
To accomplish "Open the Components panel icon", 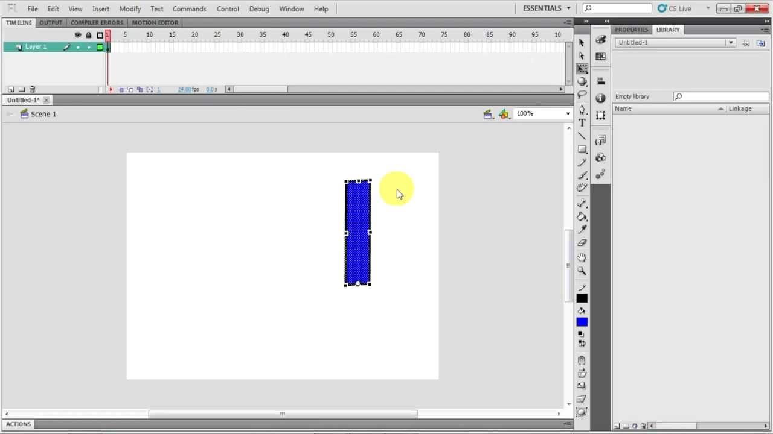I will (600, 157).
